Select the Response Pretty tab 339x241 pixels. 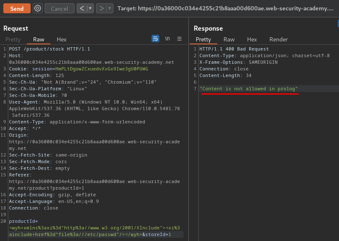[x=203, y=39]
